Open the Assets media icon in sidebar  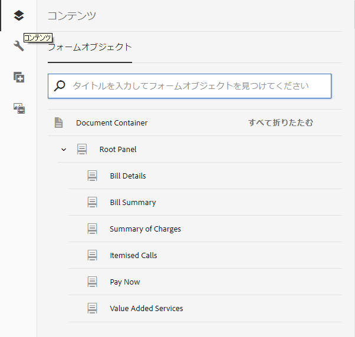point(19,108)
